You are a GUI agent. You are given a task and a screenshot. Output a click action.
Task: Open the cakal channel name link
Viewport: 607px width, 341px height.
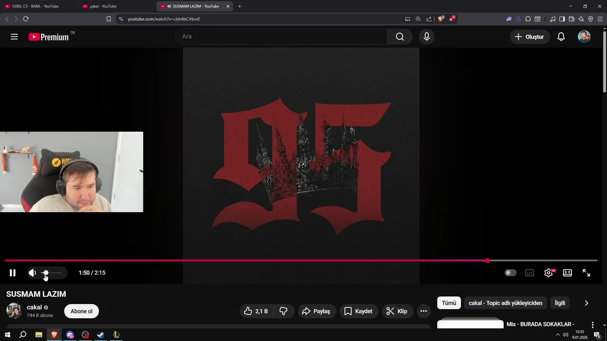pos(34,307)
